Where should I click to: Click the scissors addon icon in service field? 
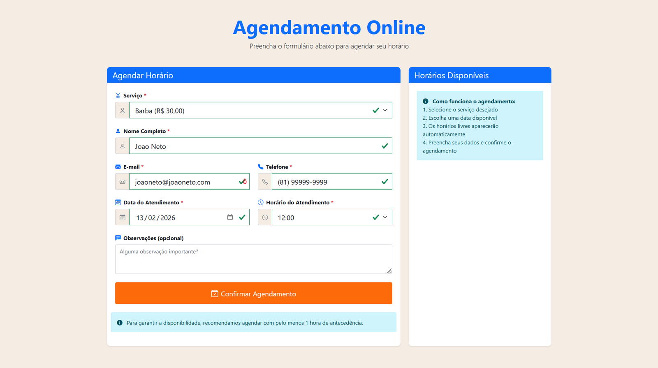click(x=122, y=111)
